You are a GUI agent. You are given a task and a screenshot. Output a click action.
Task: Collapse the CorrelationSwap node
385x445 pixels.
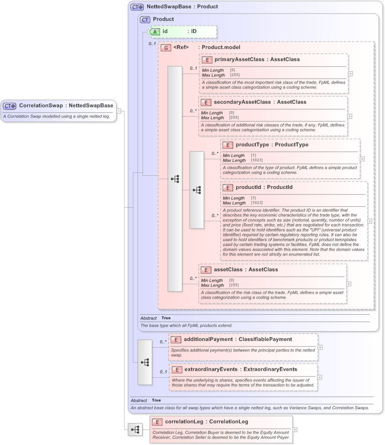[x=119, y=111]
